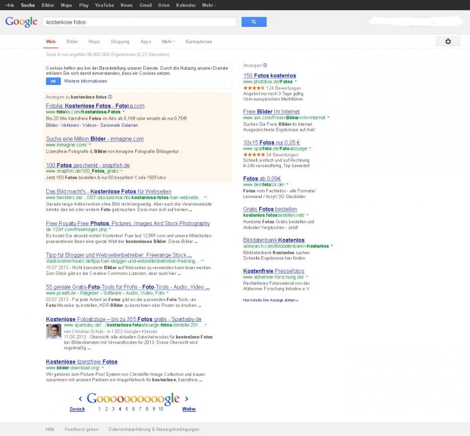470x436 pixels.
Task: Open dropdown arrow next to inmagine.com URL
Action: point(90,144)
